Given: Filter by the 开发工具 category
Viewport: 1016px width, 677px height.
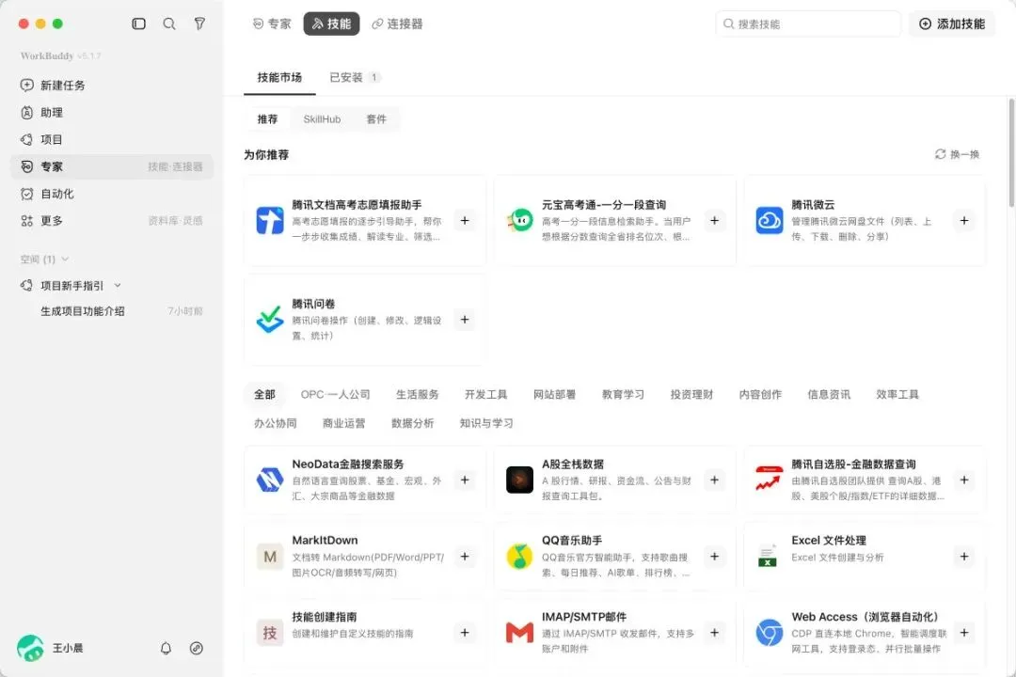Looking at the screenshot, I should coord(486,395).
